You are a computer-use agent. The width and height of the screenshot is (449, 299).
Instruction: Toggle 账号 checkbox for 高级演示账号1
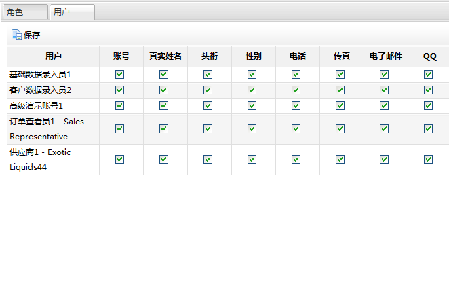[119, 106]
